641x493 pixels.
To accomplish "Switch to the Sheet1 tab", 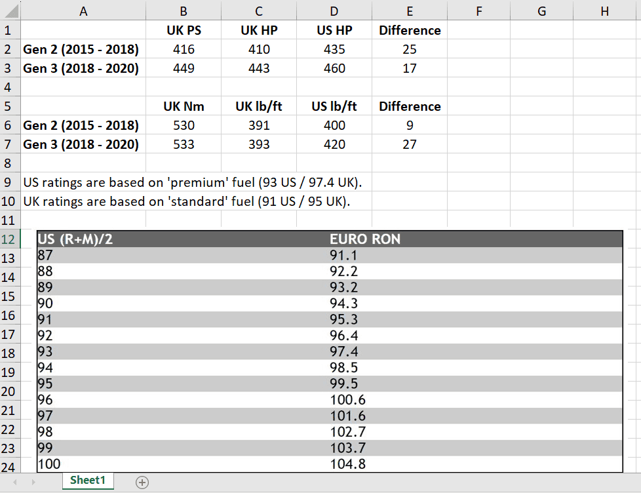I will click(x=87, y=481).
